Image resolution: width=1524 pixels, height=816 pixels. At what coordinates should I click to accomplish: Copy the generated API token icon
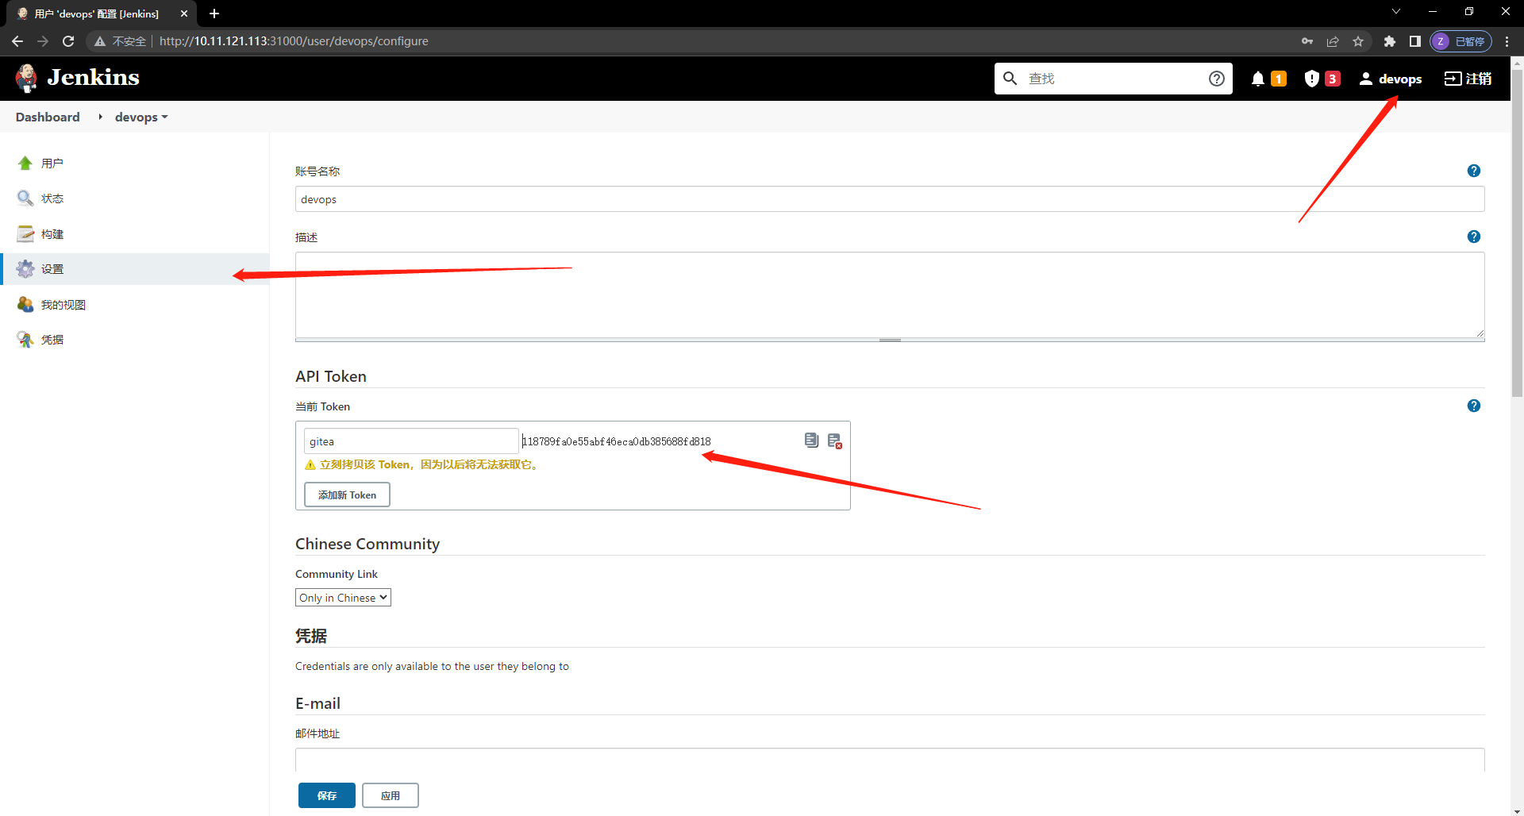(x=811, y=440)
